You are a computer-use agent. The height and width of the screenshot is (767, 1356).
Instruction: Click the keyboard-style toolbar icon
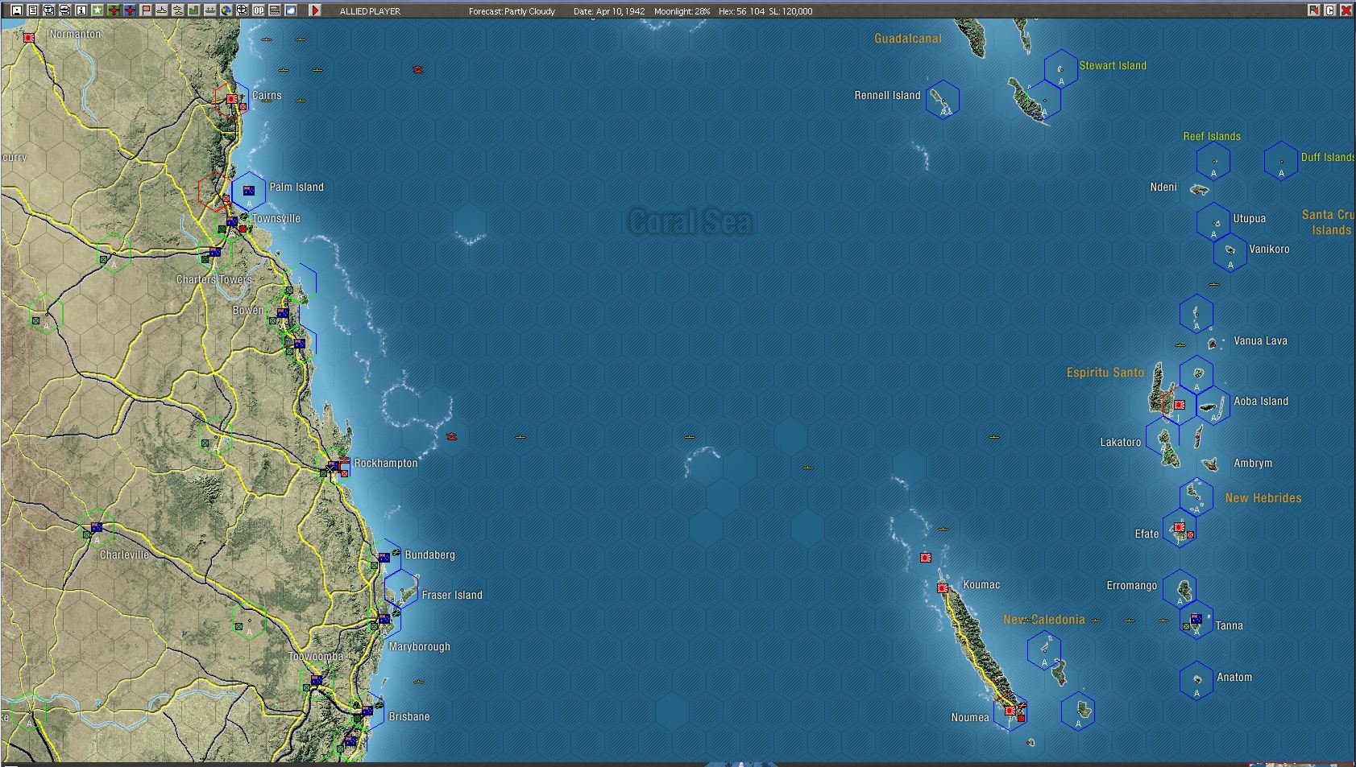[x=275, y=10]
